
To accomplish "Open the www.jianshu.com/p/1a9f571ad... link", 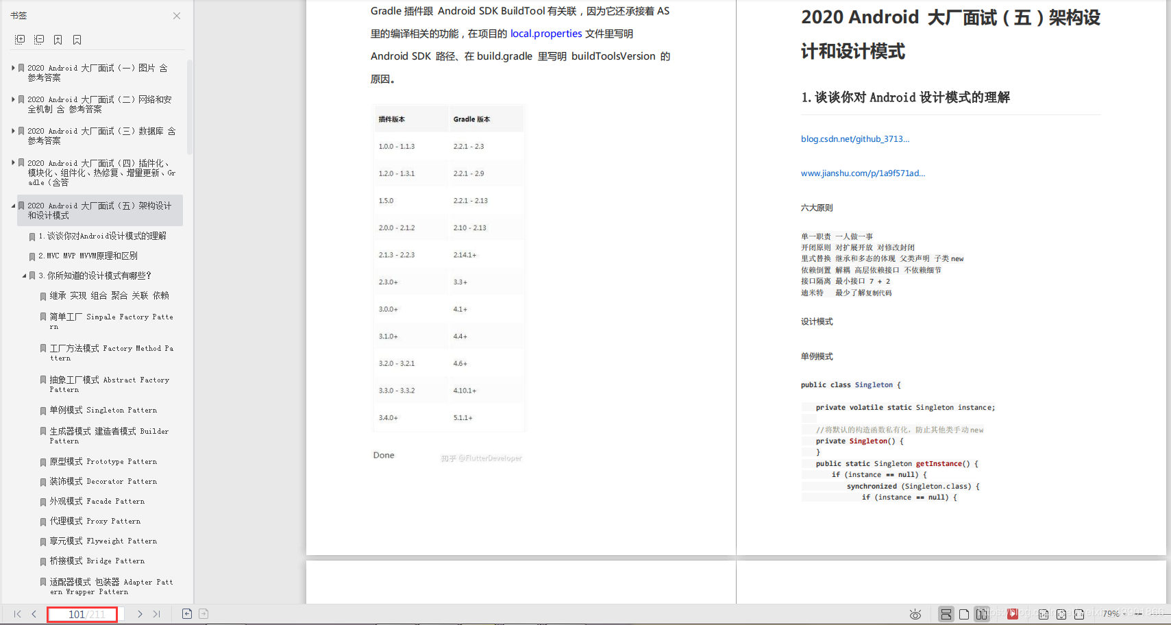I will [x=863, y=173].
